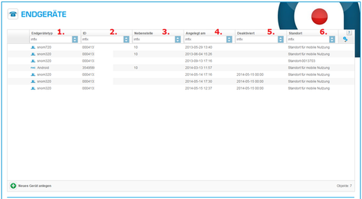
Task: Click the device icon of the snom720 row
Action: pyautogui.click(x=33, y=47)
